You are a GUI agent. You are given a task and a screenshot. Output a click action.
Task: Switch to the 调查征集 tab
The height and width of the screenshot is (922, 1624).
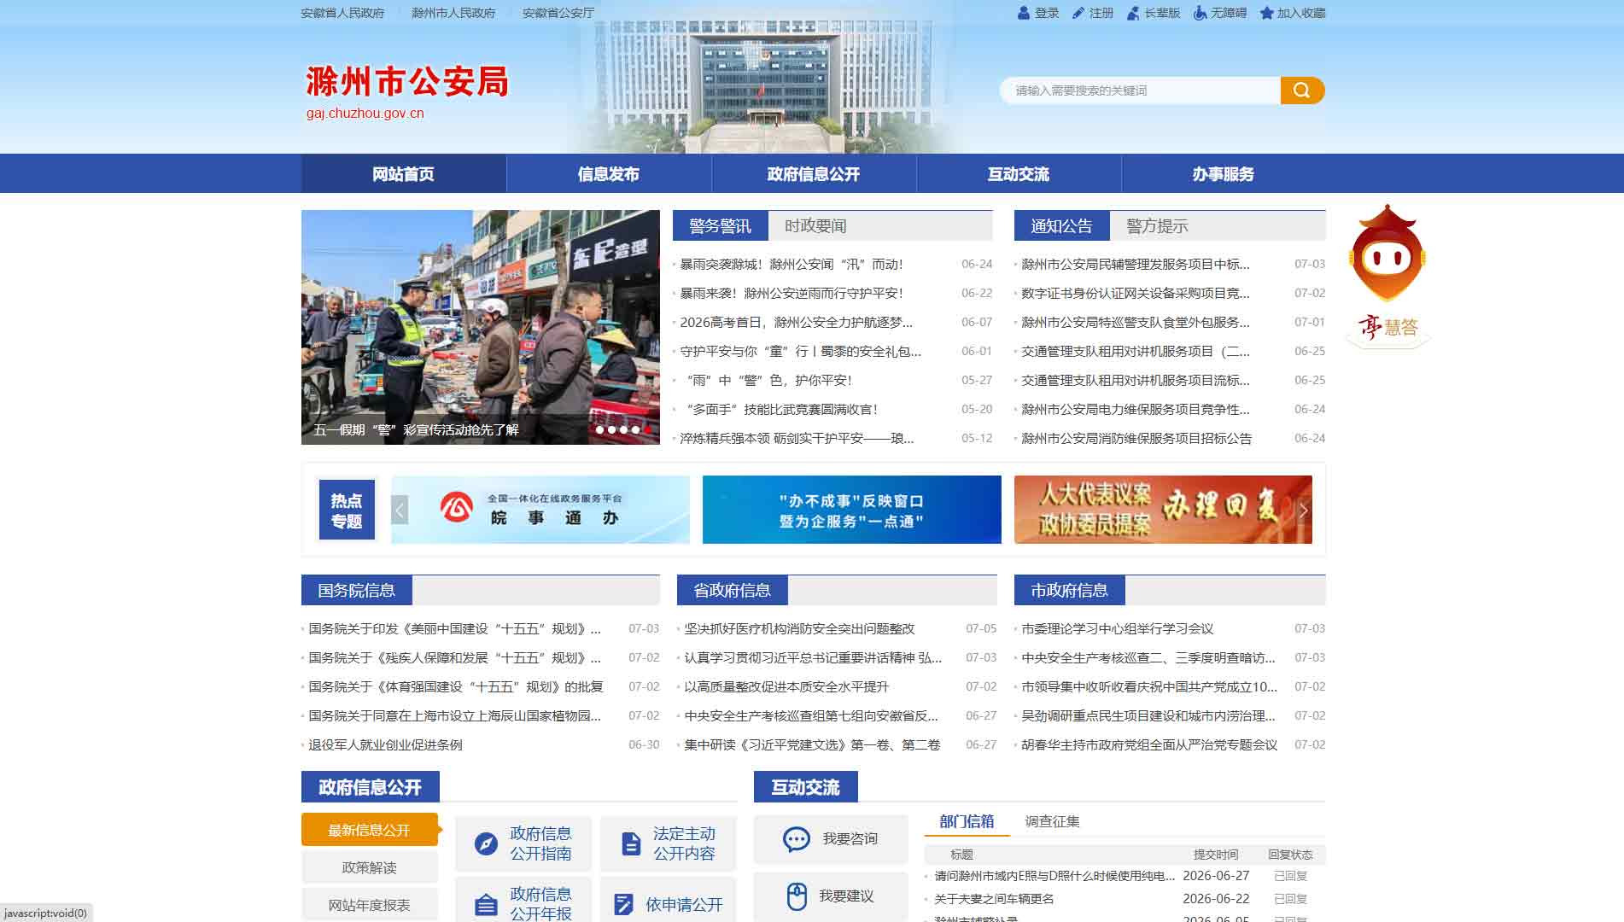click(x=1052, y=821)
